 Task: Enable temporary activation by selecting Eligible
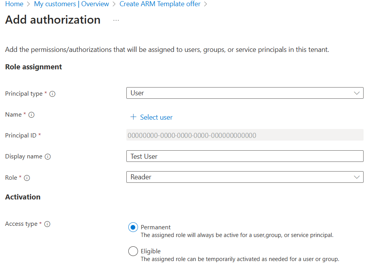(x=133, y=251)
